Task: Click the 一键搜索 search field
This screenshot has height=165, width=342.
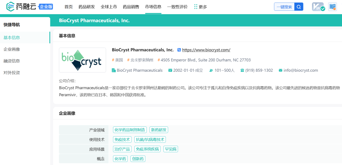Action: (x=284, y=7)
